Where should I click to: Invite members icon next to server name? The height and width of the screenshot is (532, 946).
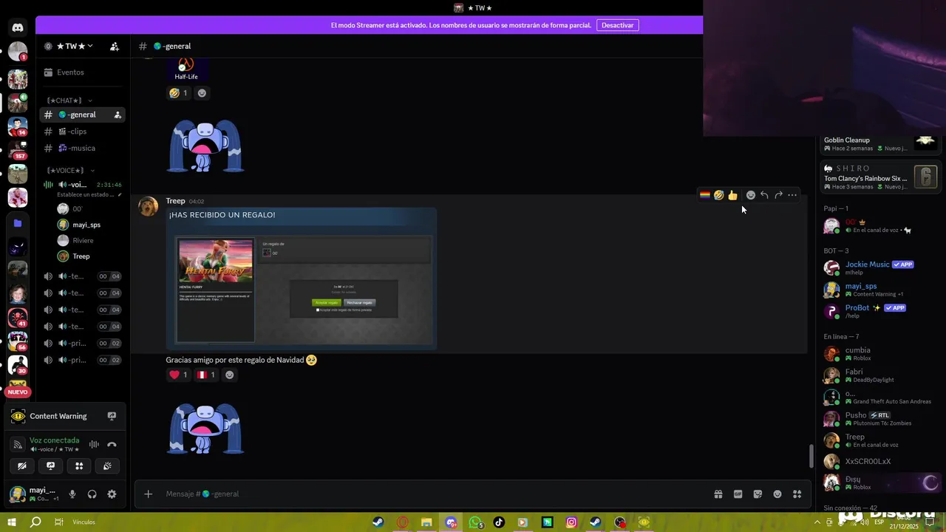[115, 46]
